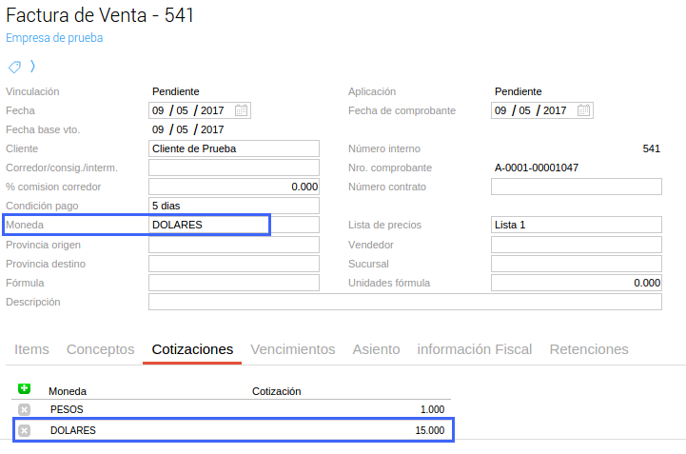Select the Descripción text field

click(x=404, y=302)
